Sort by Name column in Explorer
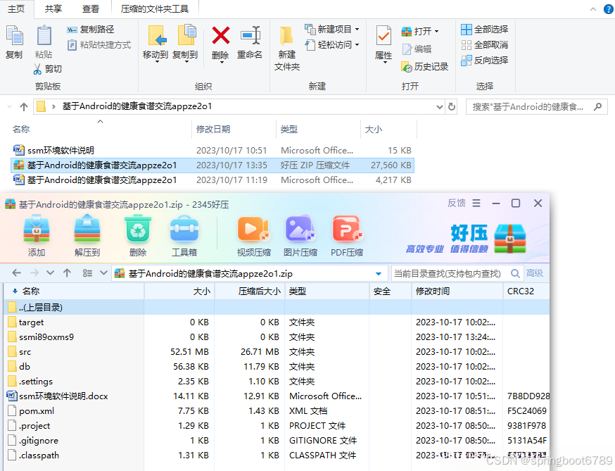The height and width of the screenshot is (471, 615). (x=21, y=129)
